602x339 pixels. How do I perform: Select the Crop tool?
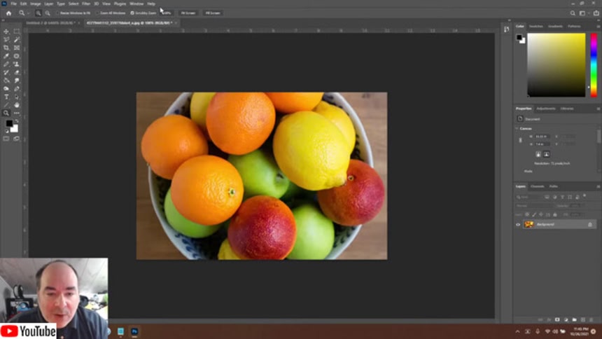6,48
